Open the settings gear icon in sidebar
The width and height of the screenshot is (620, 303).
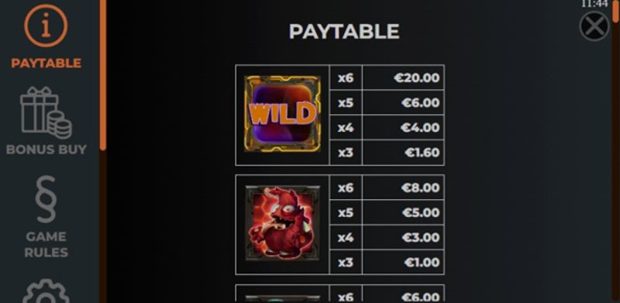coord(46,291)
